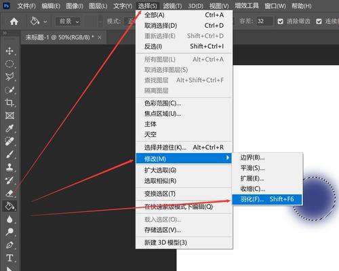The height and width of the screenshot is (271, 339).
Task: Open the 图层(L) menu
Action: point(98,6)
